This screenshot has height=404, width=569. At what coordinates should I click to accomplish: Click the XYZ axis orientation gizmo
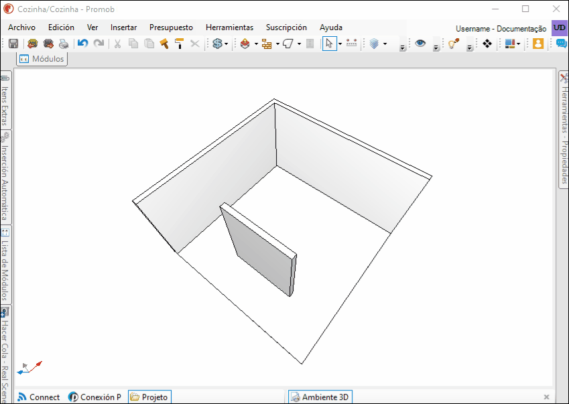point(29,368)
